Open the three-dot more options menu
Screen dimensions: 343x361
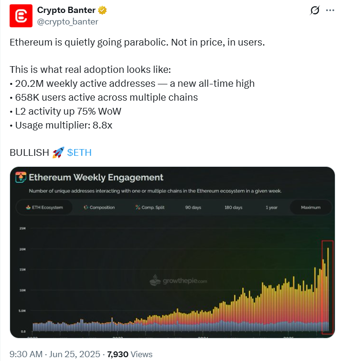pos(330,10)
